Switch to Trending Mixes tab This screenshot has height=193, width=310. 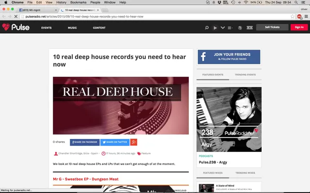245,173
